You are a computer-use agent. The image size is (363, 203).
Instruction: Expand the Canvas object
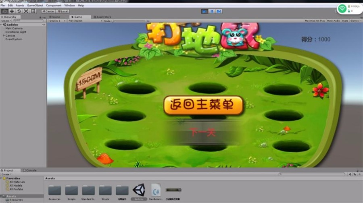4,35
